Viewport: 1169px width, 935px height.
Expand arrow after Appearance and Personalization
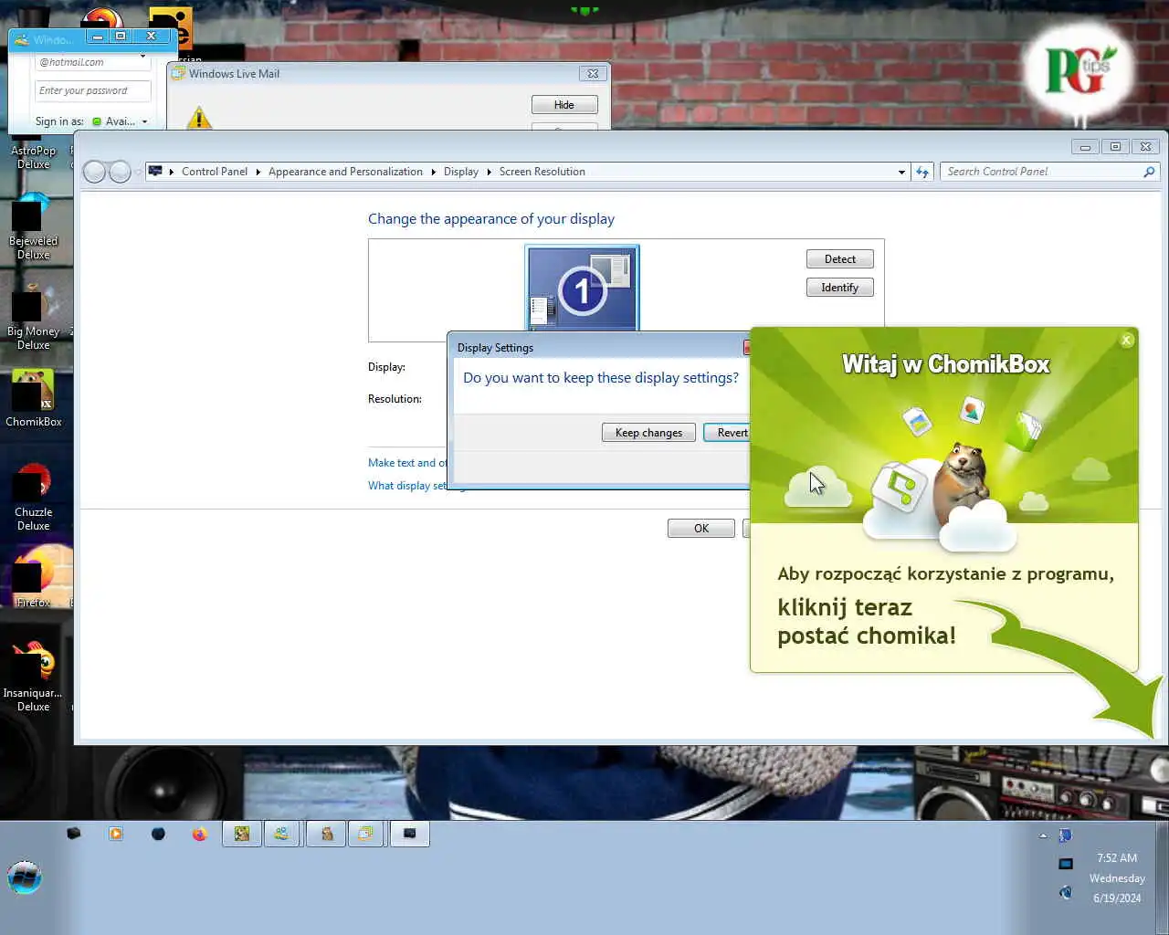pyautogui.click(x=434, y=172)
